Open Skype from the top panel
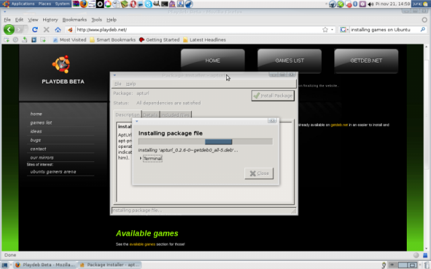Image resolution: width=431 pixels, height=269 pixels. 148,4
